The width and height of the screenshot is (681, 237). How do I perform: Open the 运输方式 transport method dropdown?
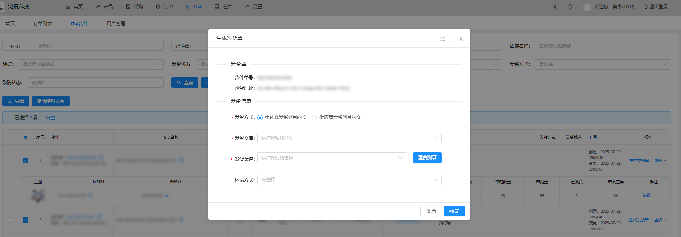[349, 180]
